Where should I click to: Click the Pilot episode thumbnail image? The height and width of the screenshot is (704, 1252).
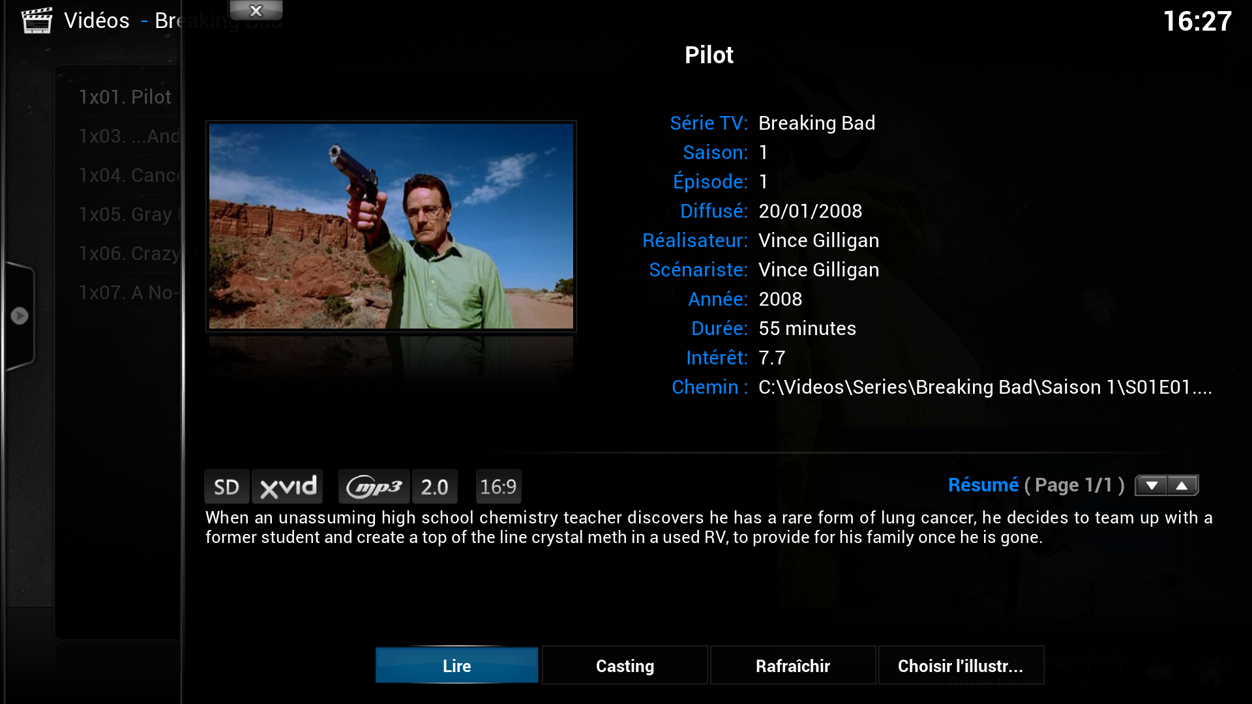point(391,226)
